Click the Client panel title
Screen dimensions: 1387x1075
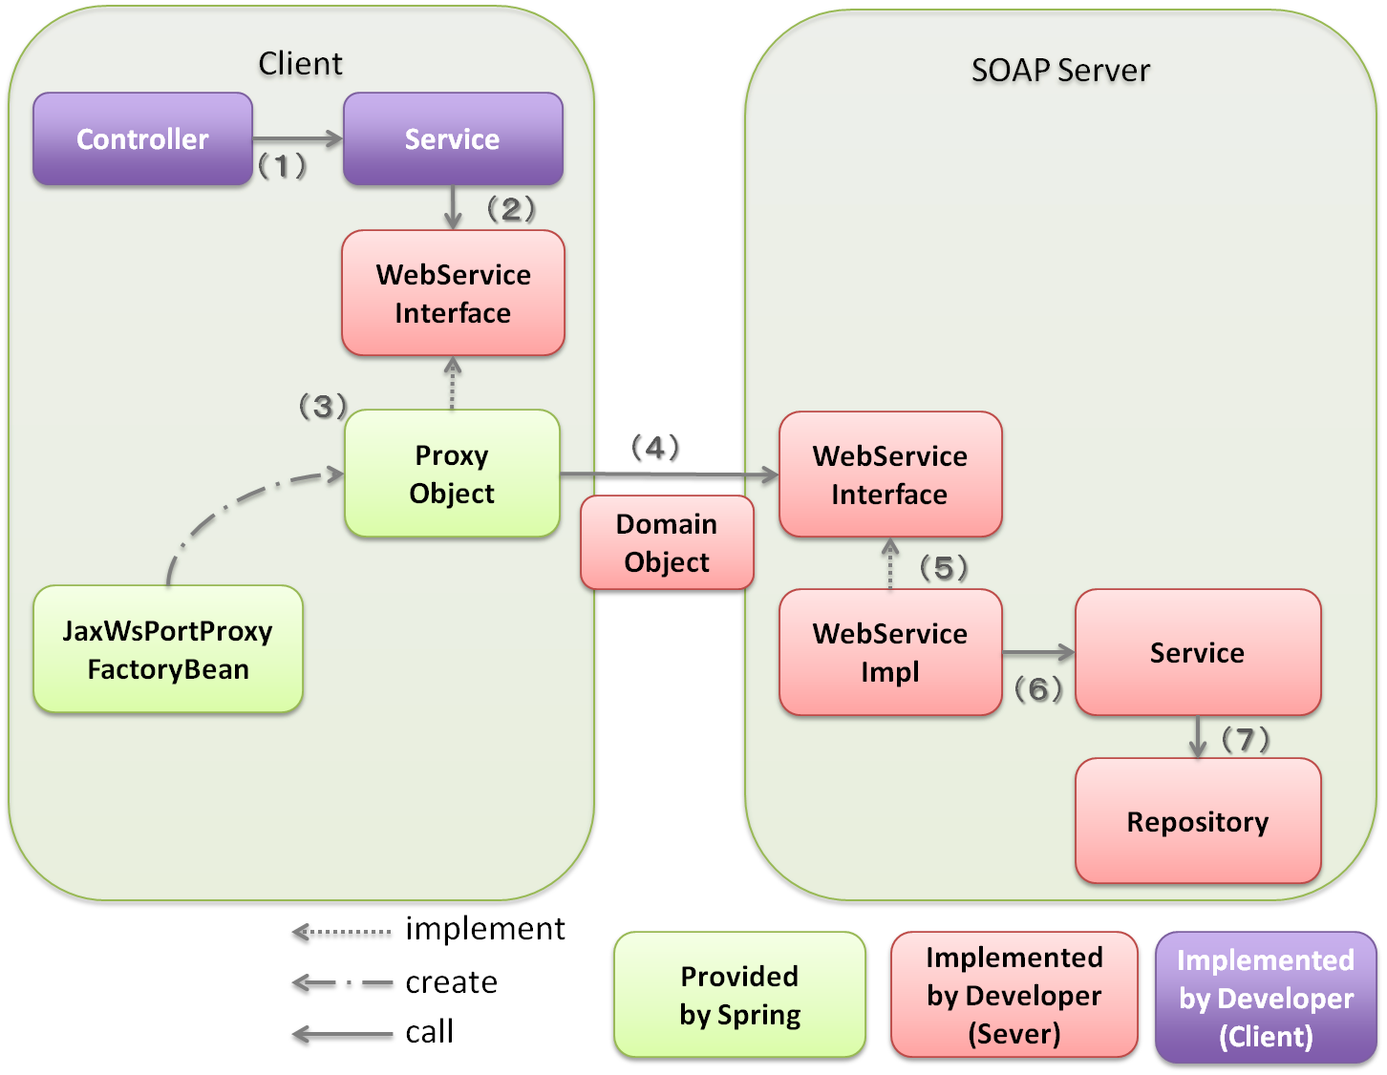(300, 63)
